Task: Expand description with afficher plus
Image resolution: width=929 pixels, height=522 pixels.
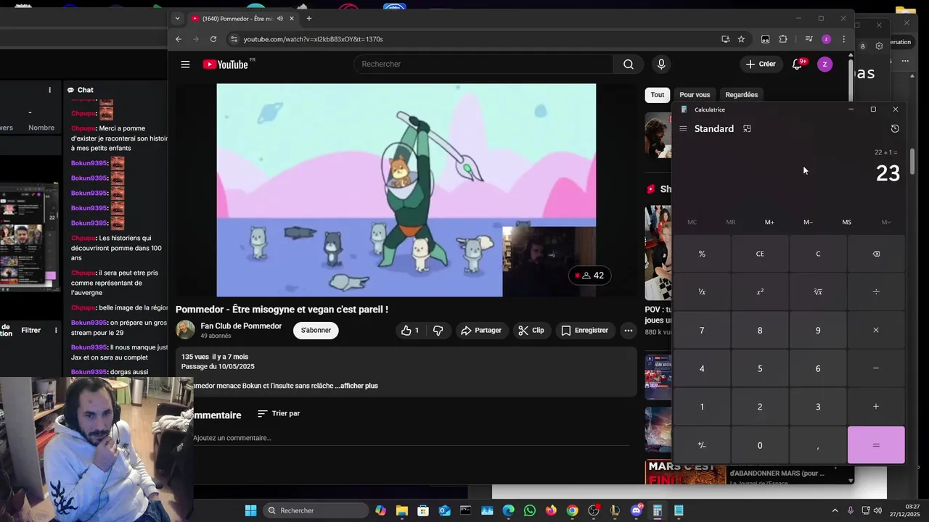Action: coord(359,386)
